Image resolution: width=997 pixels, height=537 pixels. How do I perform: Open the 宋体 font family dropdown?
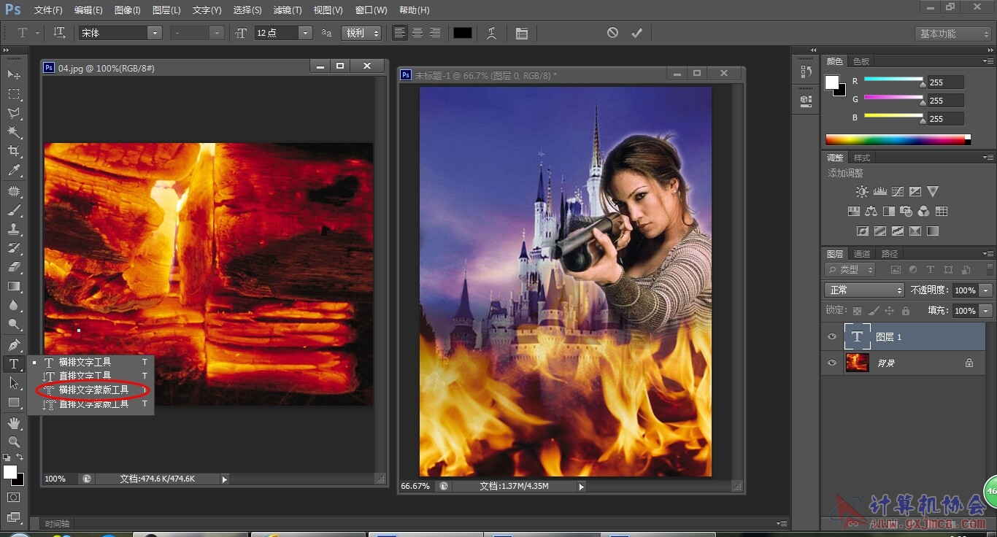pyautogui.click(x=154, y=33)
